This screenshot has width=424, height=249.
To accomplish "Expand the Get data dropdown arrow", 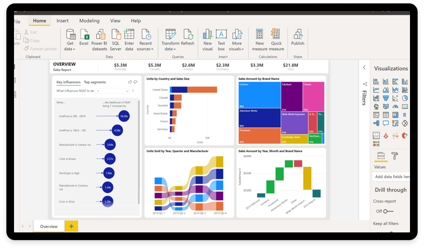I will pyautogui.click(x=74, y=49).
